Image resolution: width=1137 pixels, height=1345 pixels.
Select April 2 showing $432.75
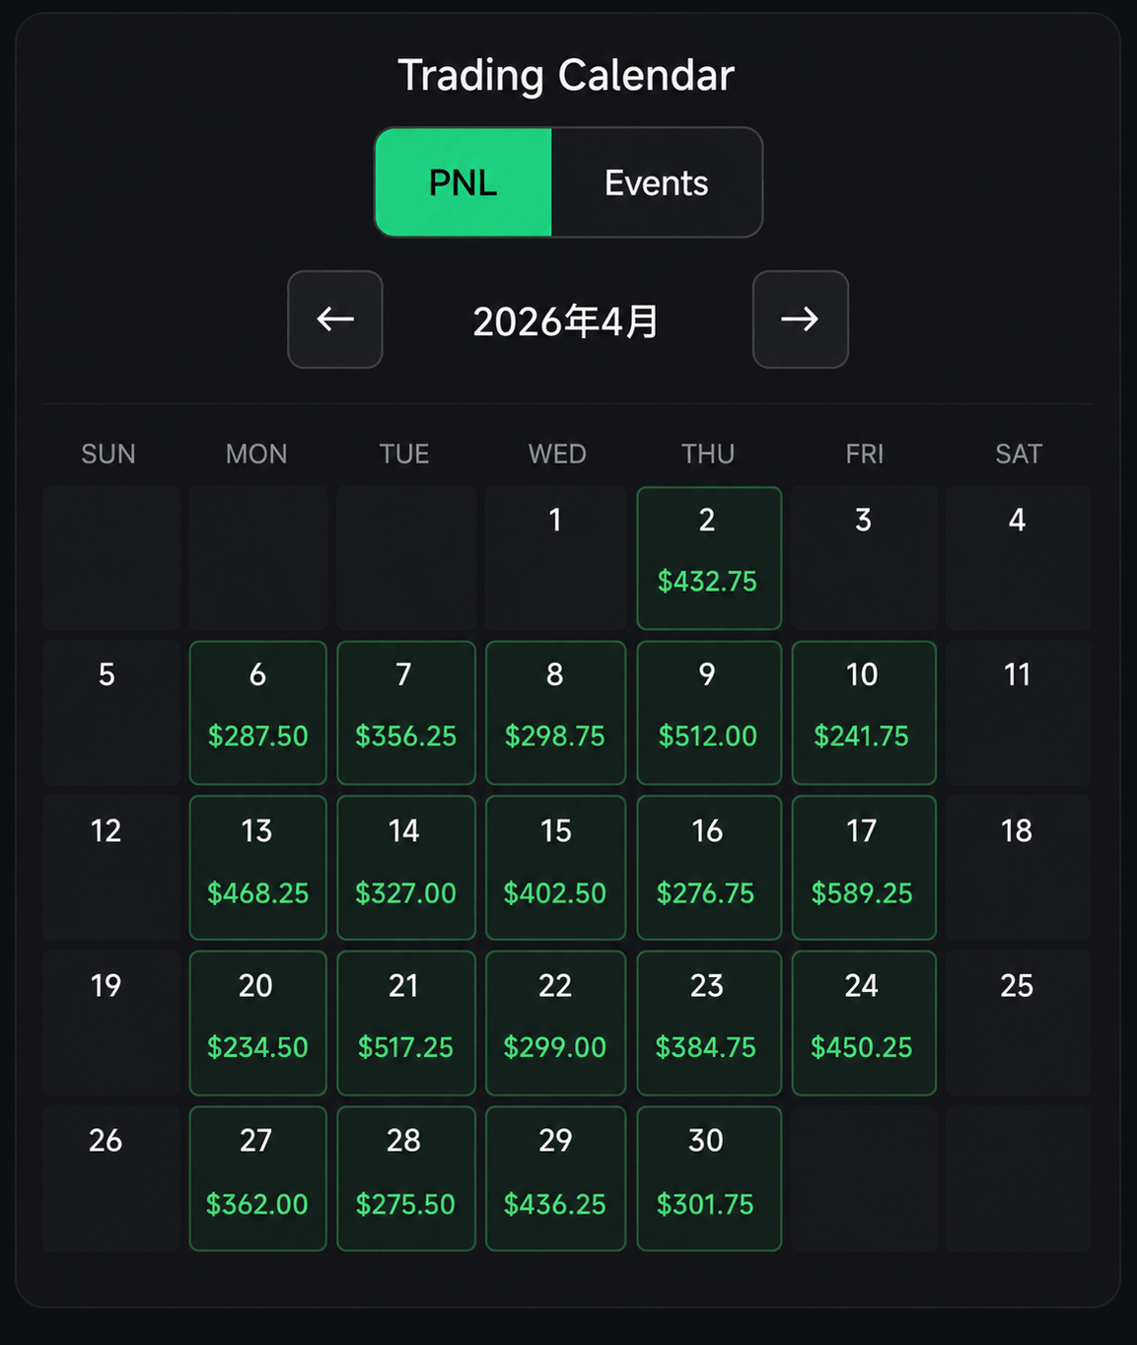pos(709,558)
